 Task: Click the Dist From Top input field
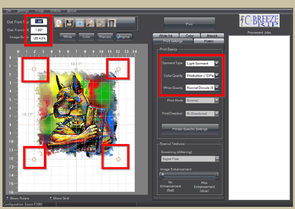(39, 21)
